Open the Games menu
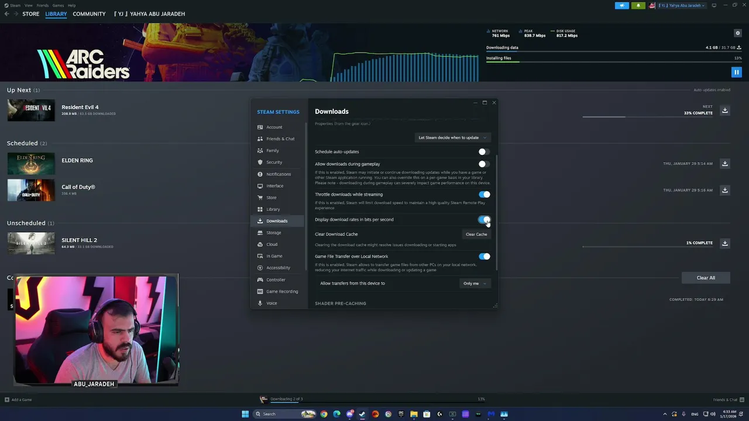Viewport: 749px width, 421px height. [x=58, y=5]
